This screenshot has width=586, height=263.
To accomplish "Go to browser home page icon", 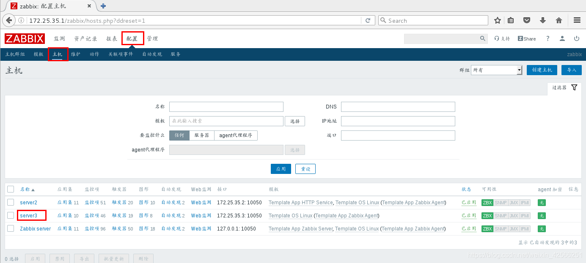I will pos(559,20).
